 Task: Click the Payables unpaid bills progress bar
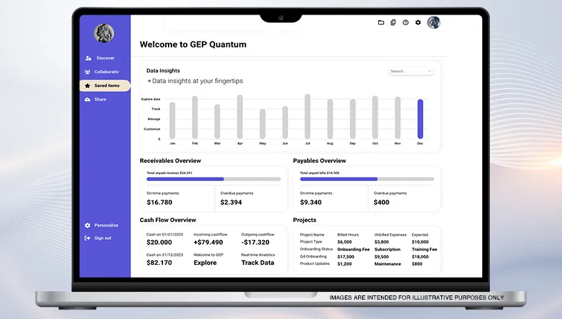tap(366, 179)
